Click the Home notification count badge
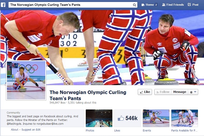Image resolution: width=204 pixels, height=136 pixels. pos(156,5)
